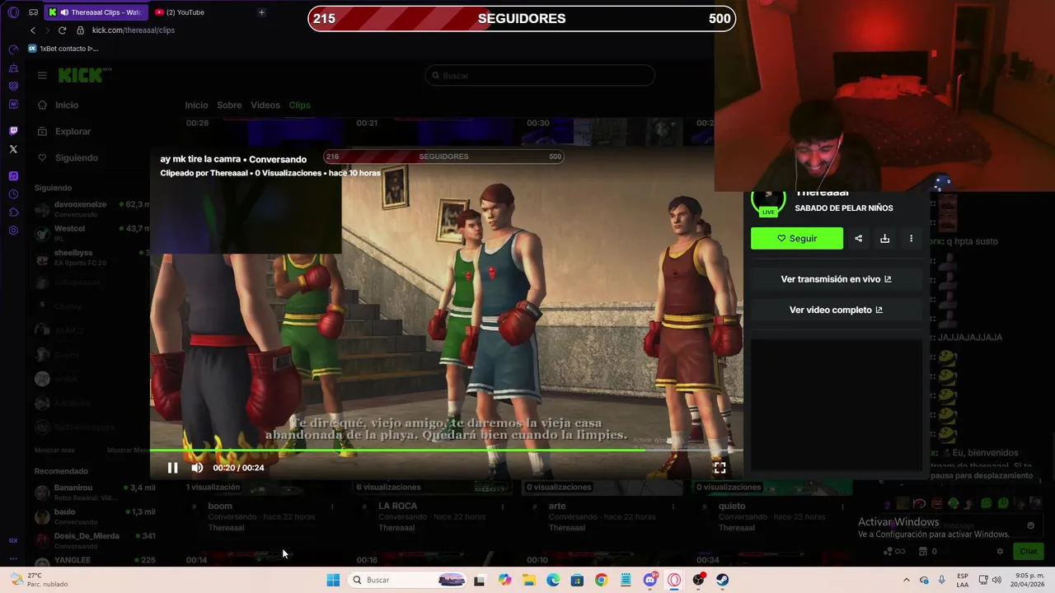Open the LA ROCA clip title

pos(397,507)
